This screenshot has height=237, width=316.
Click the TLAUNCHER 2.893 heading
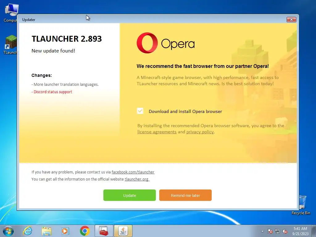pyautogui.click(x=67, y=39)
